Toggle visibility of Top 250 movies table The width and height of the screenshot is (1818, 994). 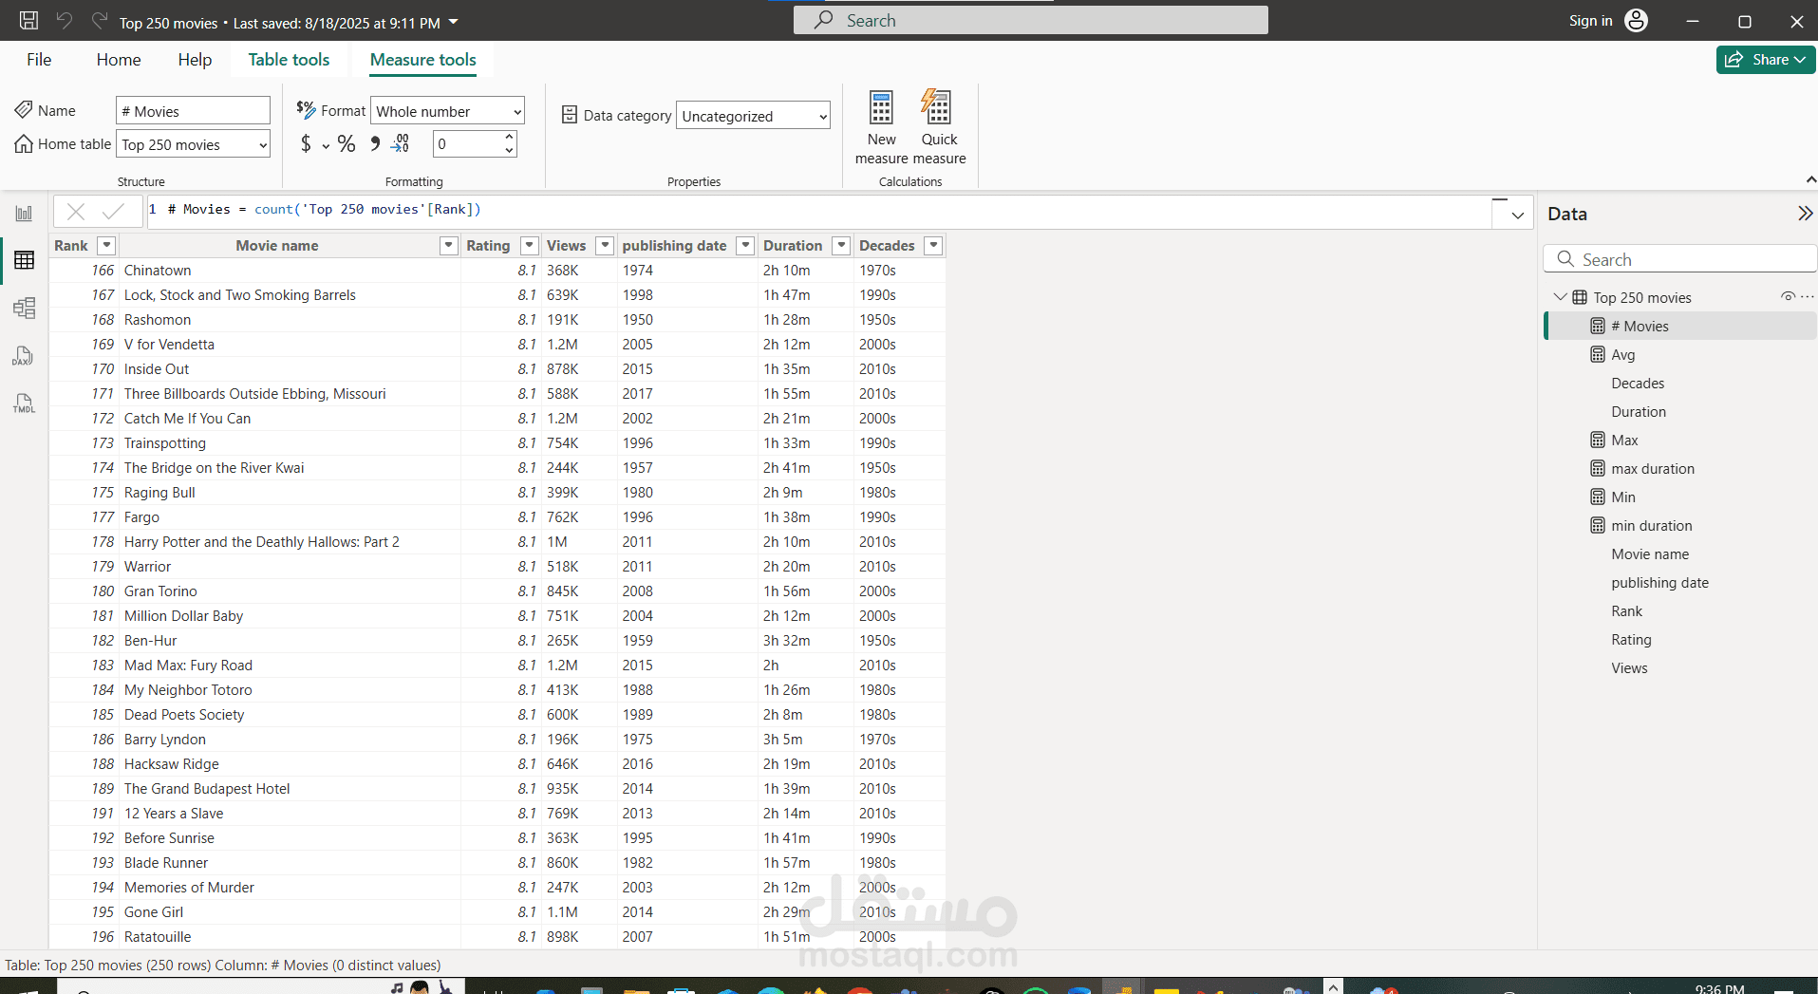(x=1788, y=297)
